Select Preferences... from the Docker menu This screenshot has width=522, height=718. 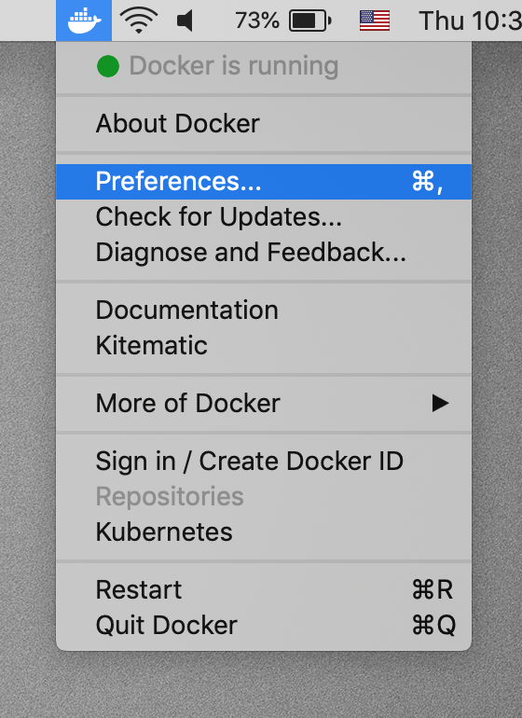click(x=263, y=182)
